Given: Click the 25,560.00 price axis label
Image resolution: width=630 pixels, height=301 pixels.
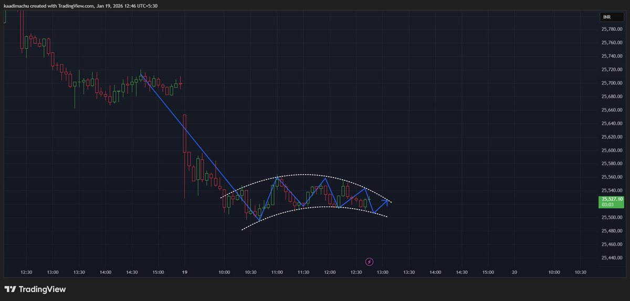Looking at the screenshot, I should 612,177.
